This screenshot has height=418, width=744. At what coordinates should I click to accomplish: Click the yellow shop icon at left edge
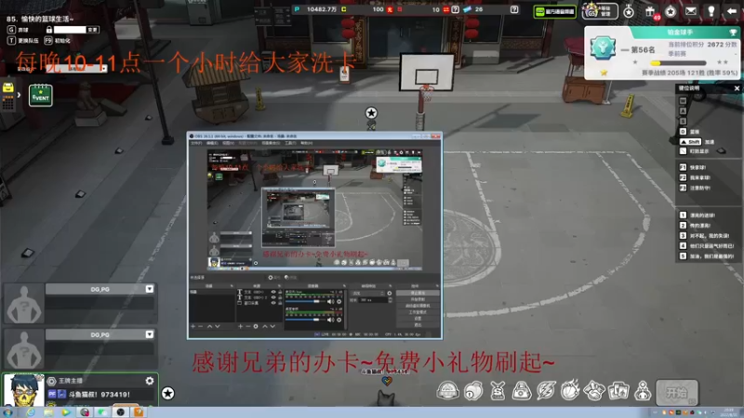(x=7, y=87)
